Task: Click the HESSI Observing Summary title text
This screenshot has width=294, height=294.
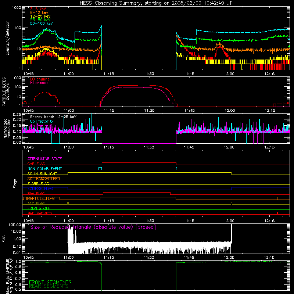Action: click(155, 3)
